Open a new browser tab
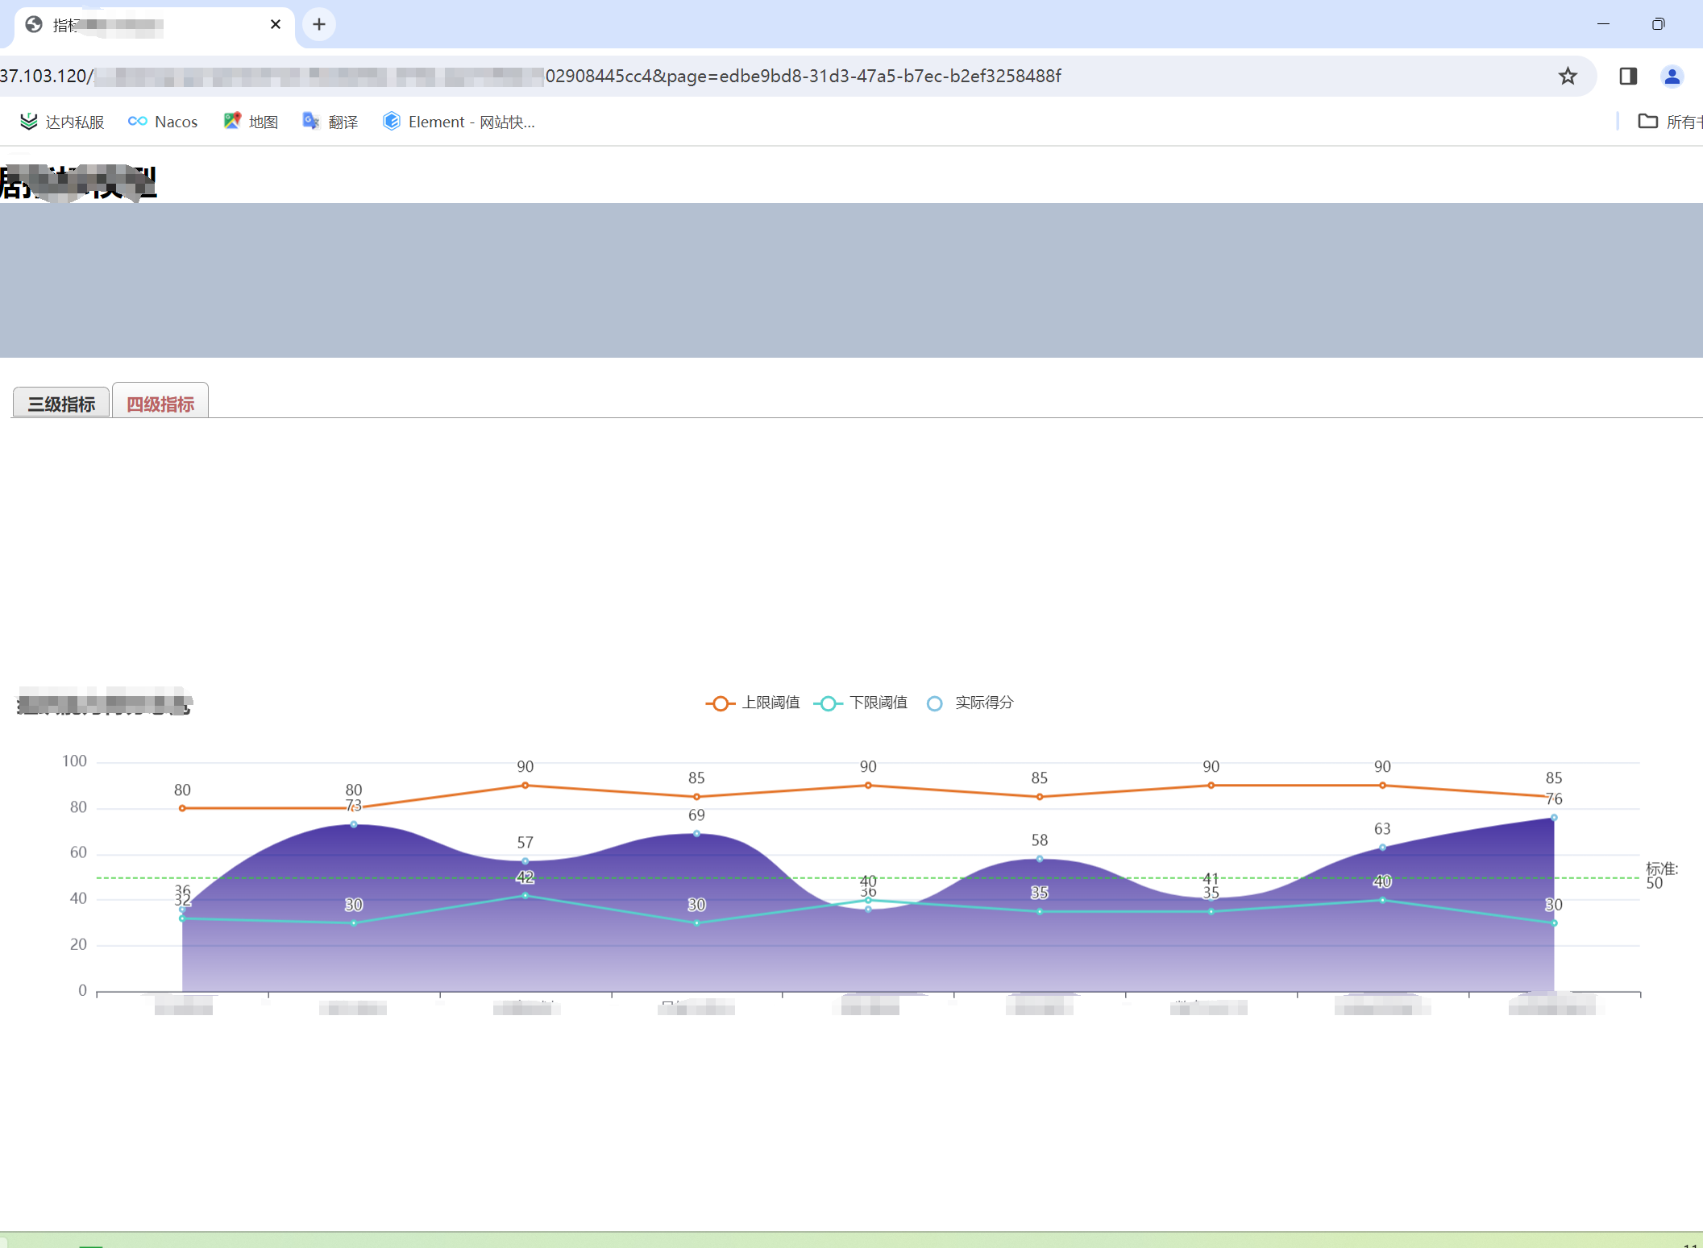Image resolution: width=1703 pixels, height=1248 pixels. coord(319,24)
